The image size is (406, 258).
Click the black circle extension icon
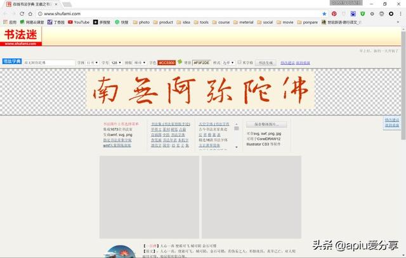(391, 14)
